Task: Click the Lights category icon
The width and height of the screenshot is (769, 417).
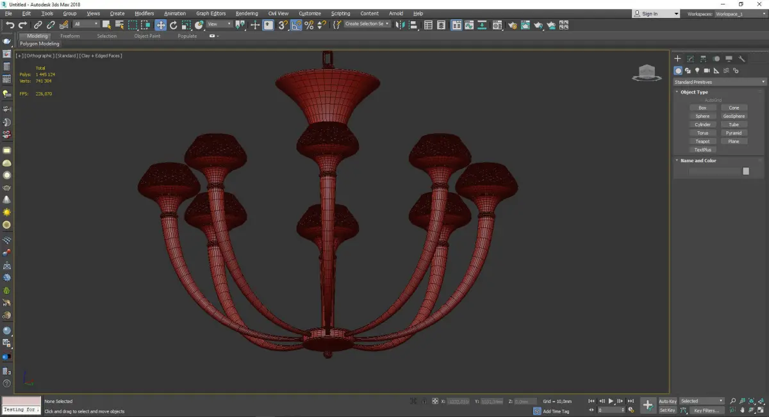Action: pyautogui.click(x=697, y=70)
